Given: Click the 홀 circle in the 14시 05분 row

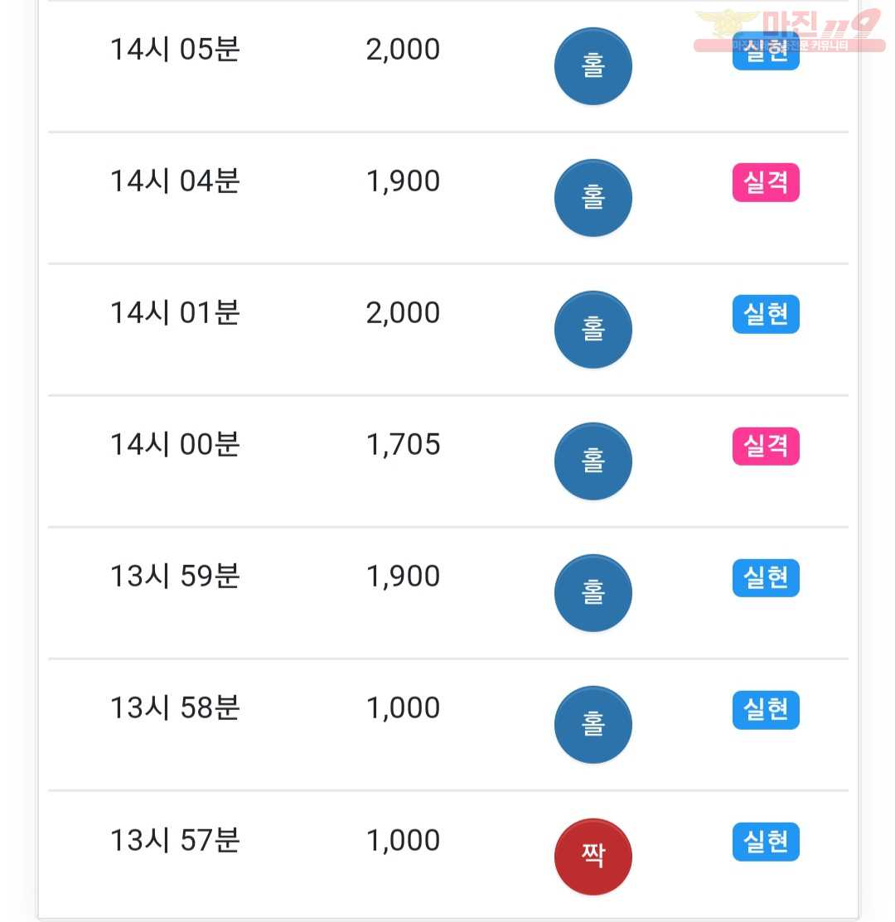Looking at the screenshot, I should click(x=593, y=66).
